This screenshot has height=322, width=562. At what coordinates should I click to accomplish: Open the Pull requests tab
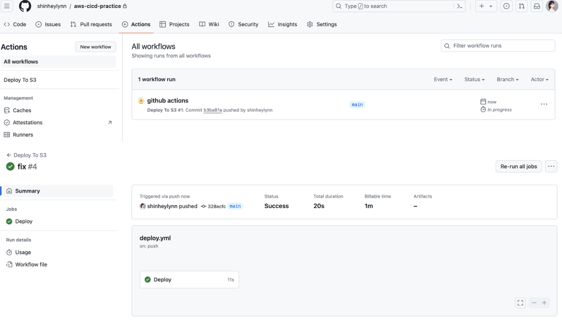coord(91,24)
